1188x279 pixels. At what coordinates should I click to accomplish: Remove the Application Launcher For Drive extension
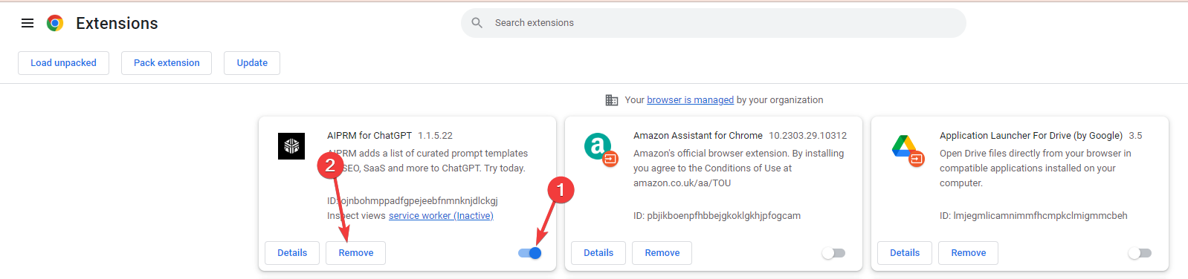click(x=969, y=253)
